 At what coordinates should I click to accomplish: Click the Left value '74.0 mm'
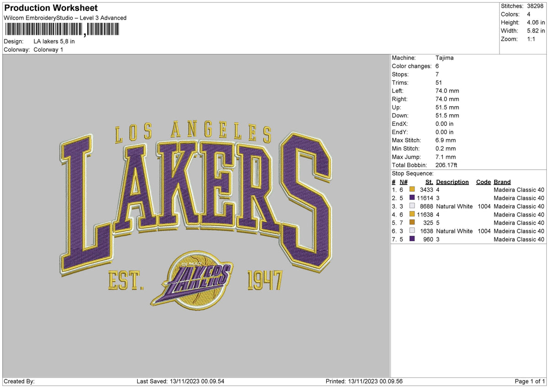[x=447, y=91]
